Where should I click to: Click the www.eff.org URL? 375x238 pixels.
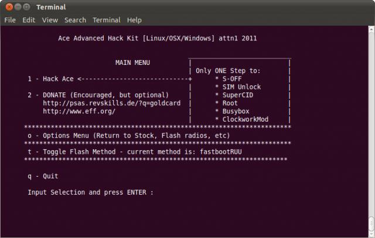pyautogui.click(x=79, y=111)
